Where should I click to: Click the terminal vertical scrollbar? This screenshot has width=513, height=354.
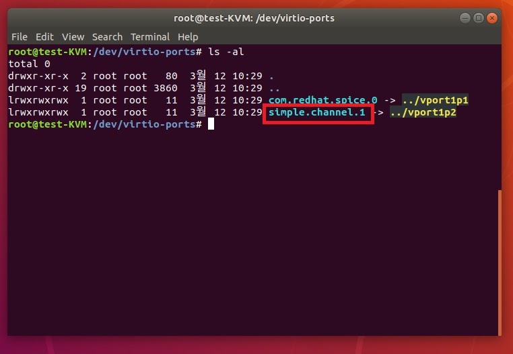pos(500,262)
